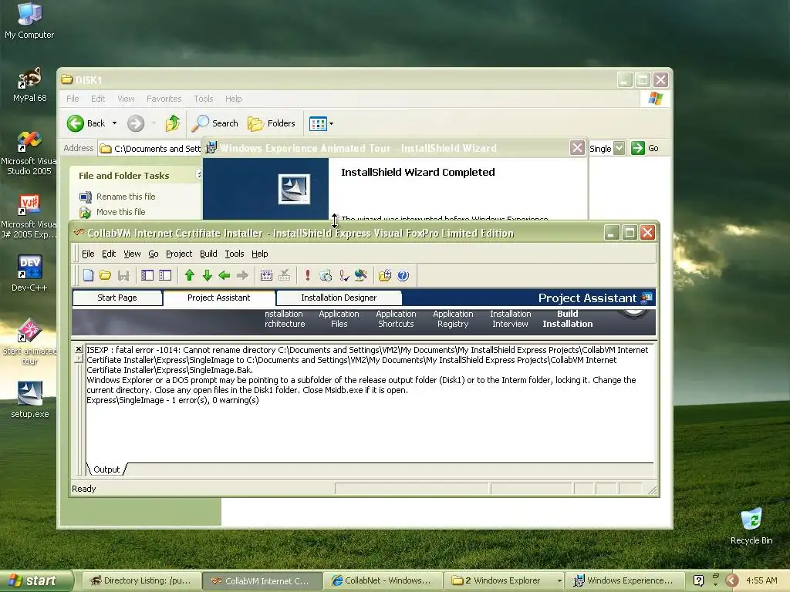The image size is (790, 592).
Task: Select the Dev-C++ desktop icon
Action: pos(29,273)
